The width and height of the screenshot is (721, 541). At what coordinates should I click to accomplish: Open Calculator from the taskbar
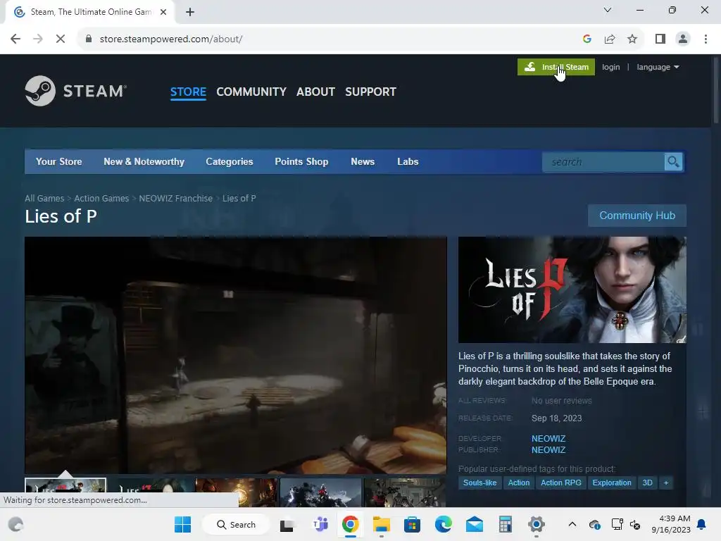505,524
